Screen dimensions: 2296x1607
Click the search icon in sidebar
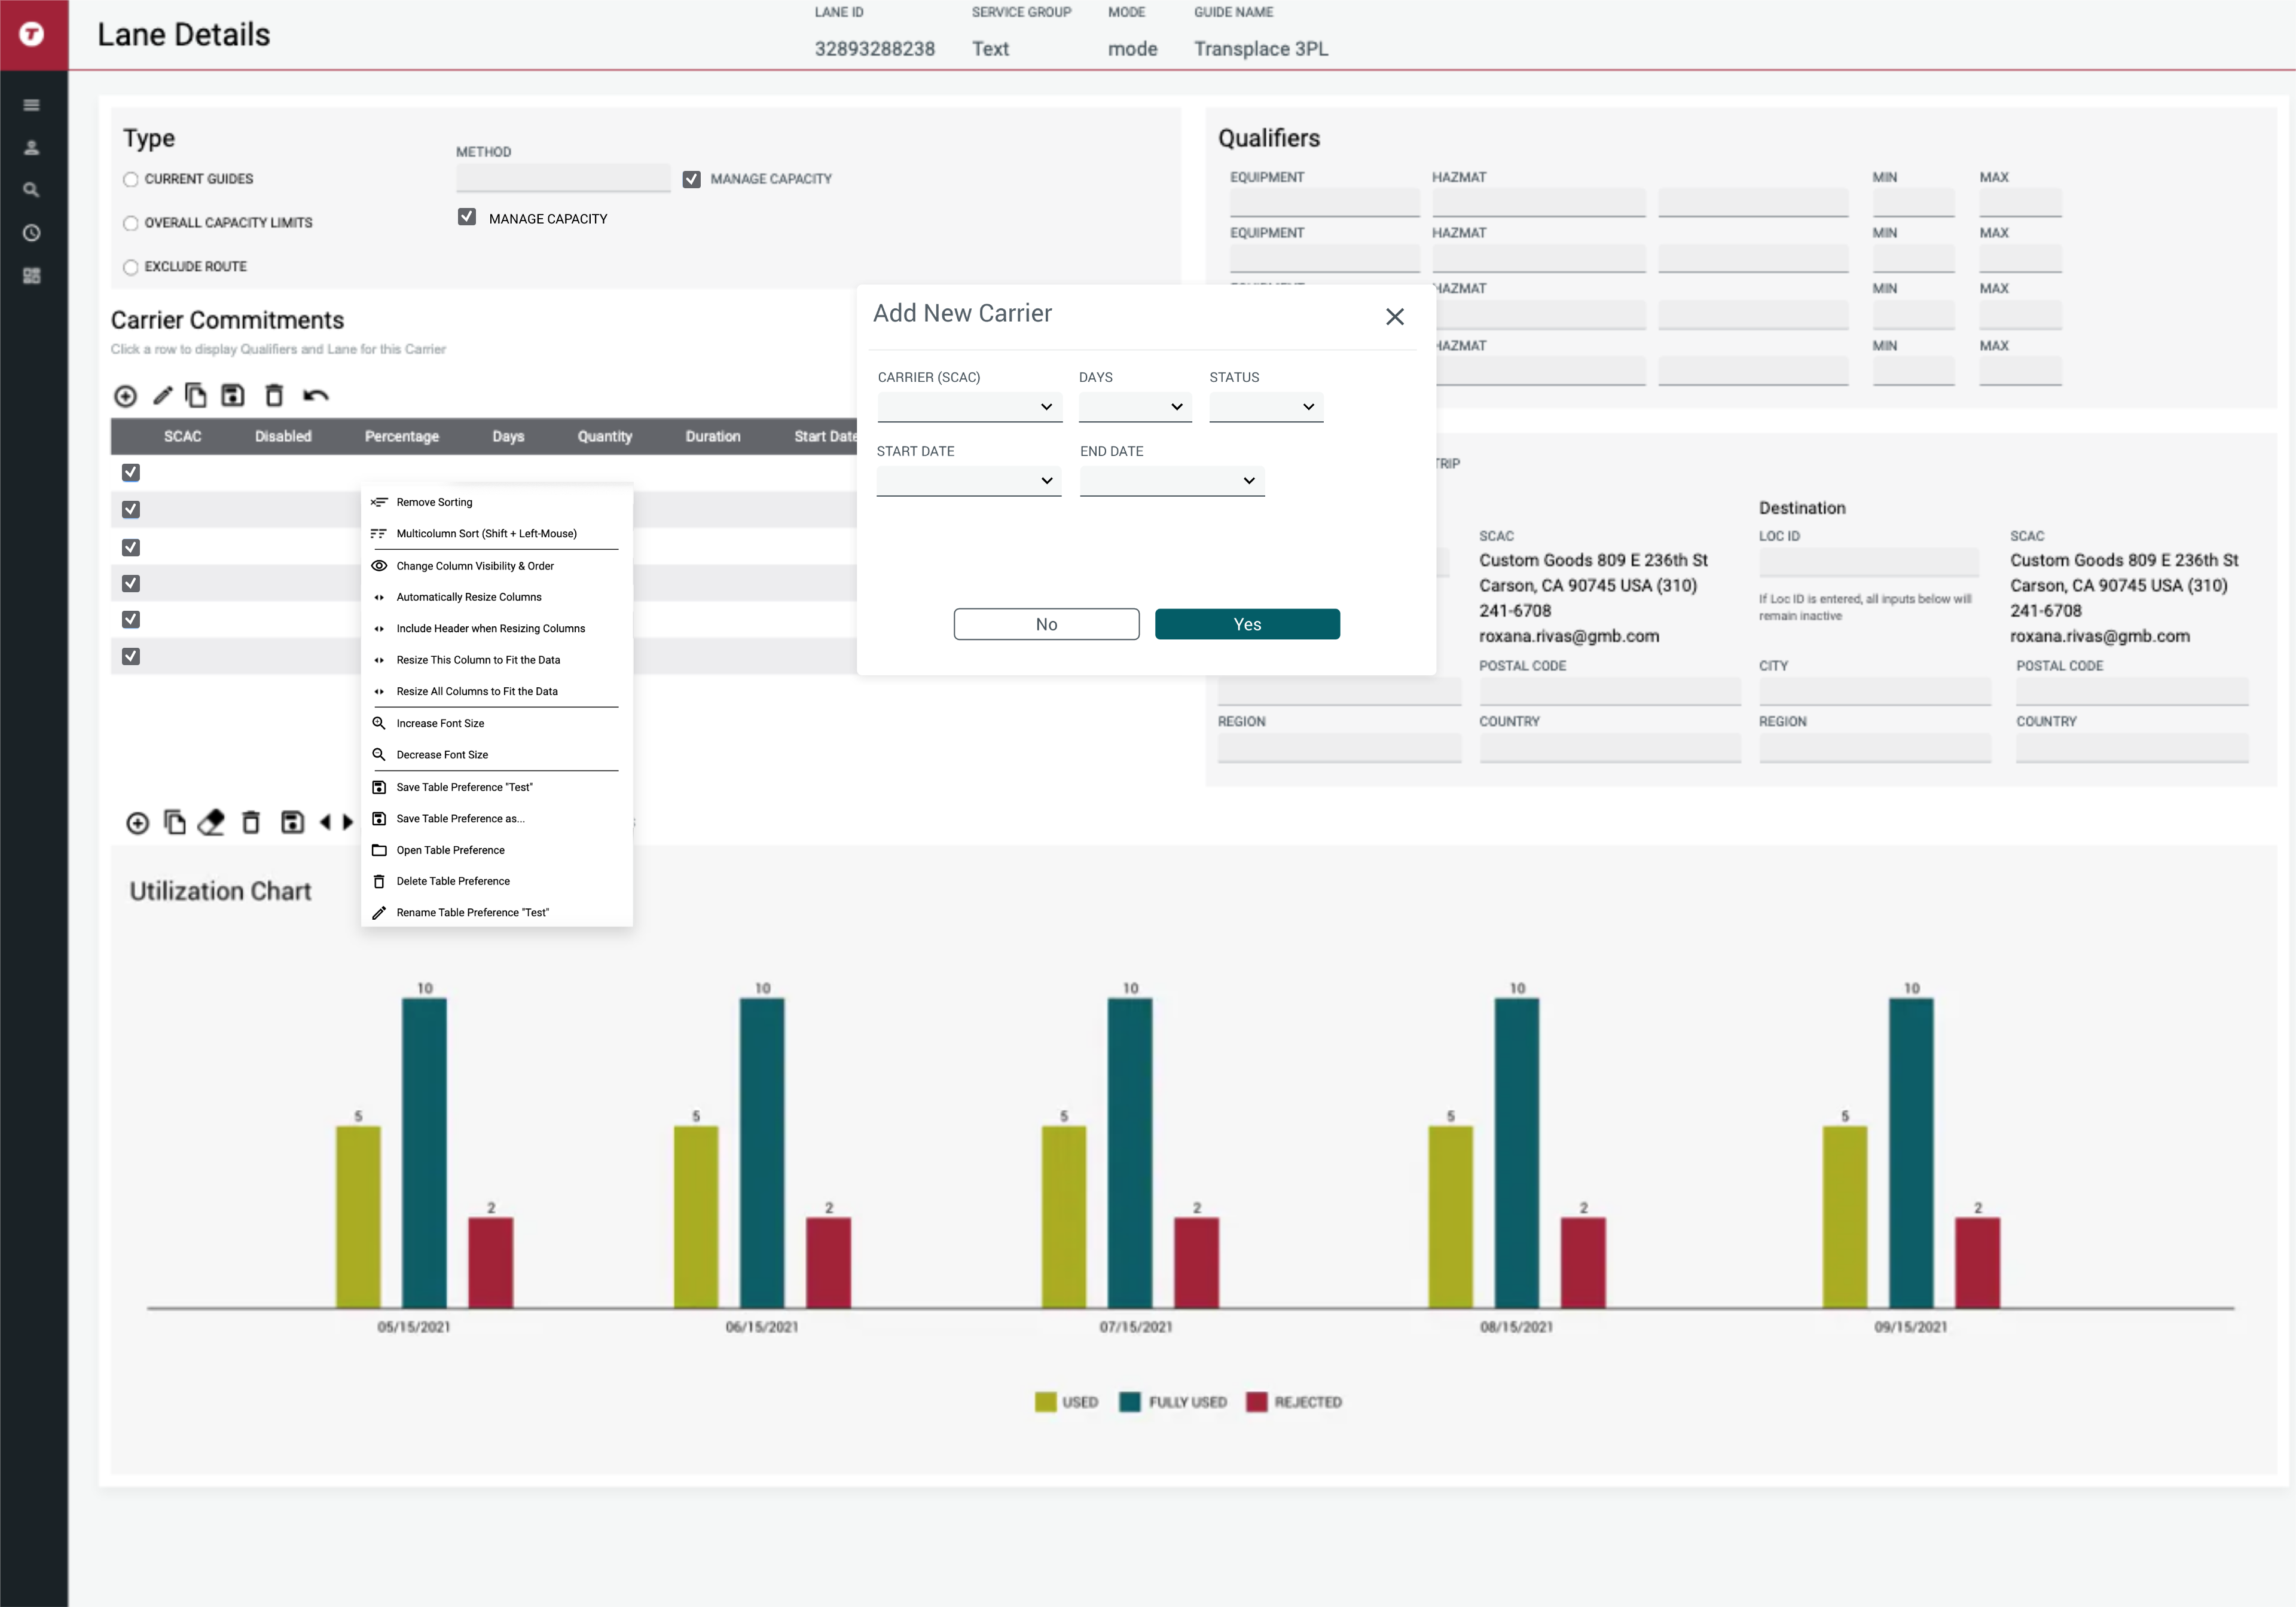point(32,190)
